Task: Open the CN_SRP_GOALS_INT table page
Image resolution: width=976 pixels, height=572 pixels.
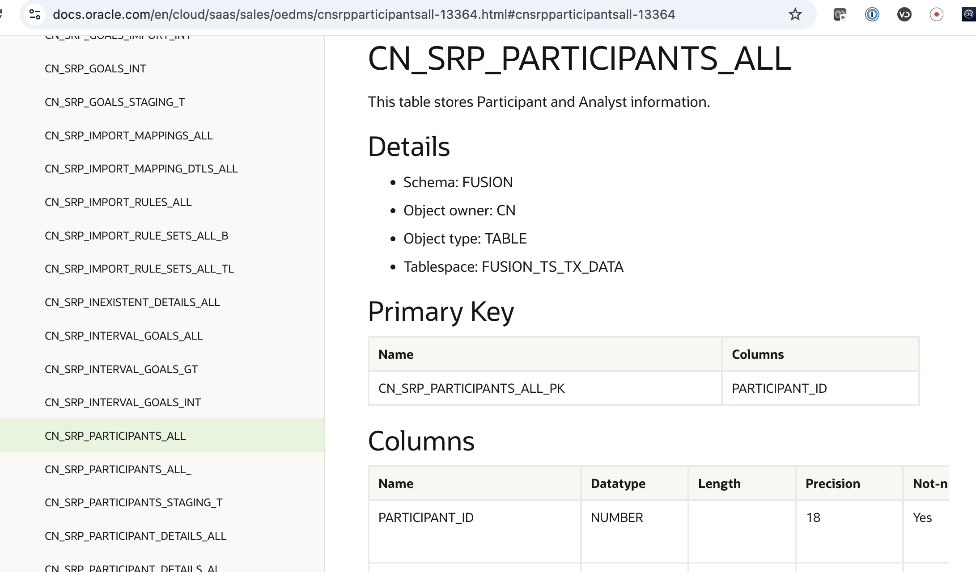Action: [x=95, y=68]
